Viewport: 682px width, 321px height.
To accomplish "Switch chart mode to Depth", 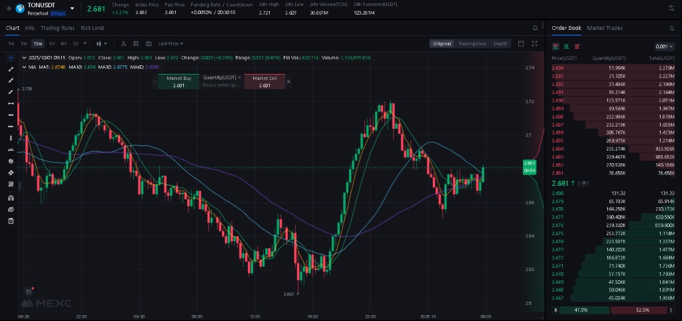I will (500, 43).
